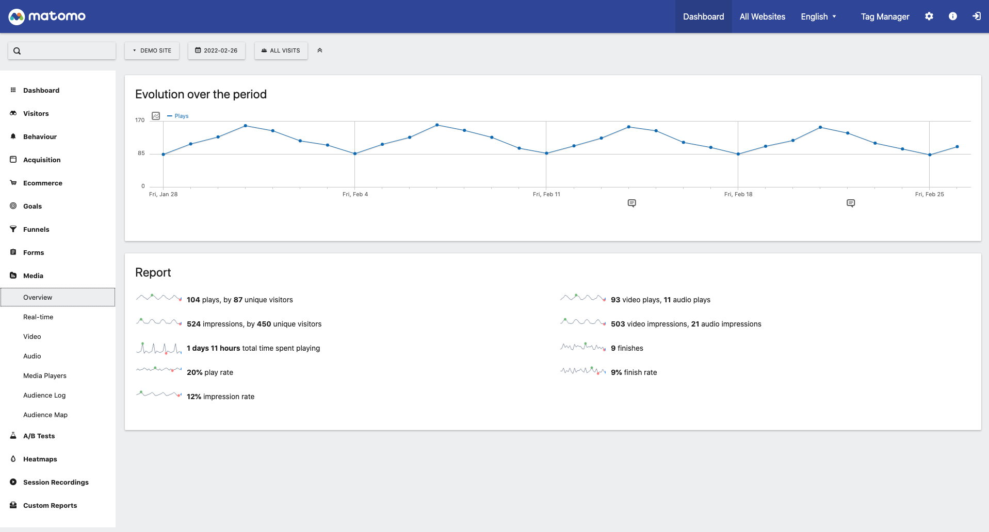The height and width of the screenshot is (532, 989).
Task: Click the search input field
Action: 62,51
